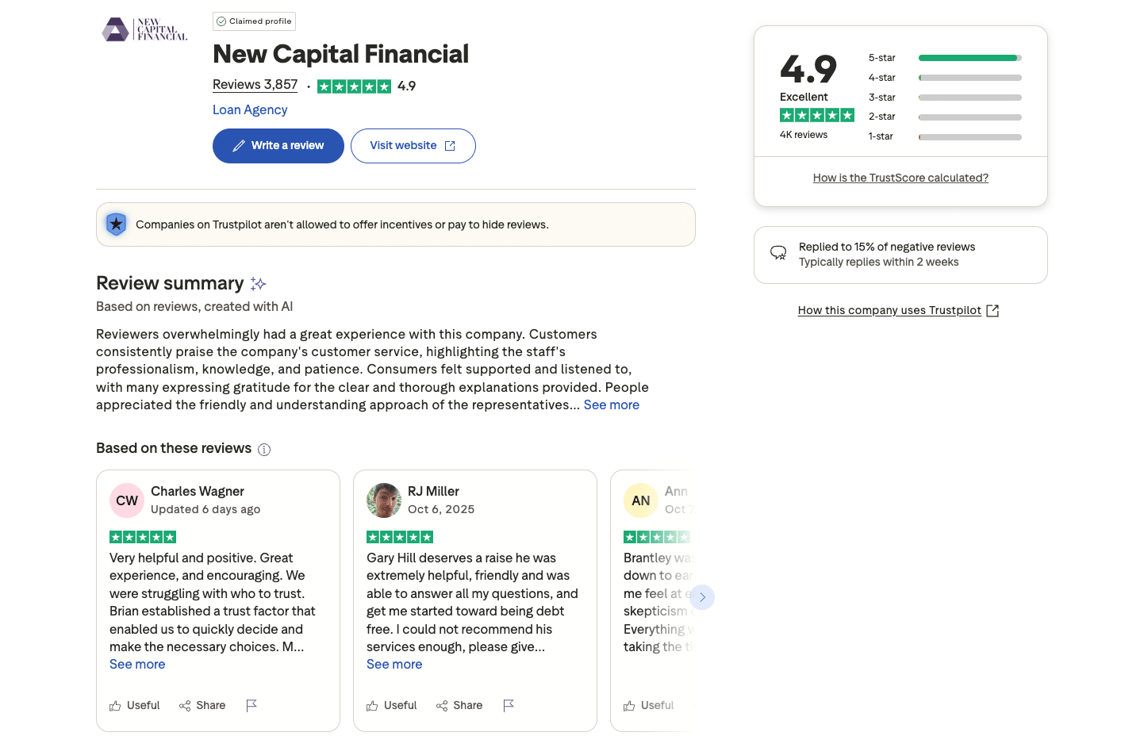Expand Charles Wagner's full review via See more
Screen dimensions: 1121x740
pos(136,664)
